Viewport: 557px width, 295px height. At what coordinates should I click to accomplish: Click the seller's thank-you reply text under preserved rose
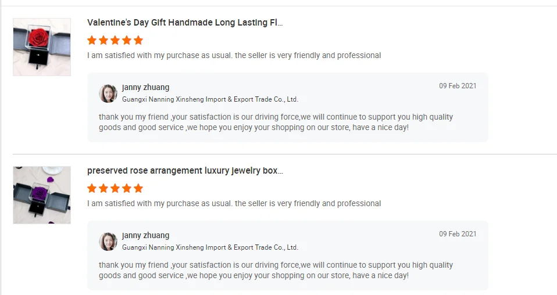tap(276, 270)
